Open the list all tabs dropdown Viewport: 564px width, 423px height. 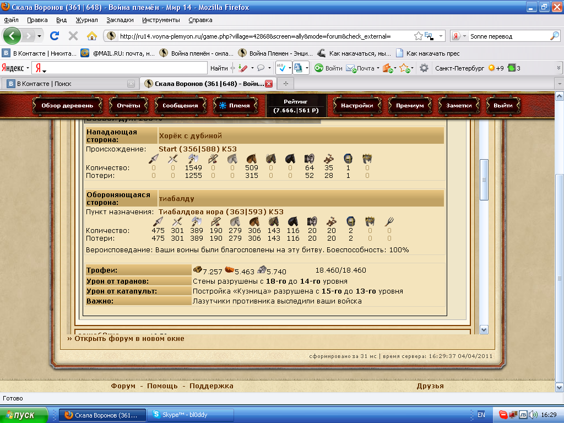pyautogui.click(x=560, y=84)
